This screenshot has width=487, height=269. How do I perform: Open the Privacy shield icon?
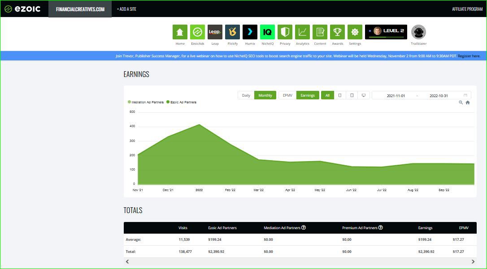point(285,32)
